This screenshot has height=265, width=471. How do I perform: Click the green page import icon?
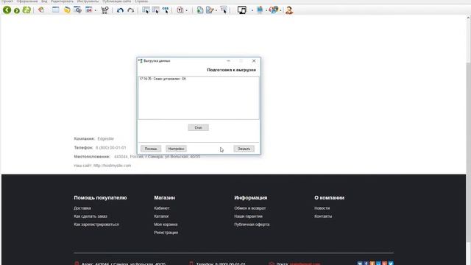[199, 10]
